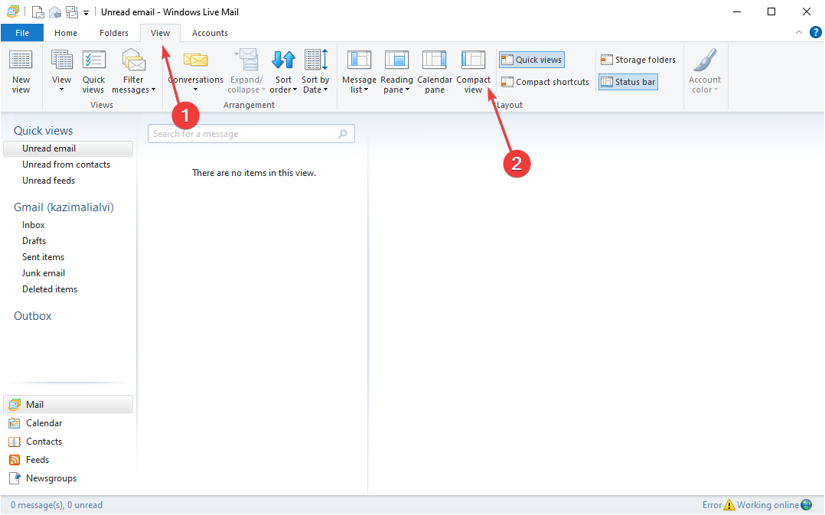Screen dimensions: 825x515
Task: Select Unread feeds view
Action: pyautogui.click(x=48, y=181)
